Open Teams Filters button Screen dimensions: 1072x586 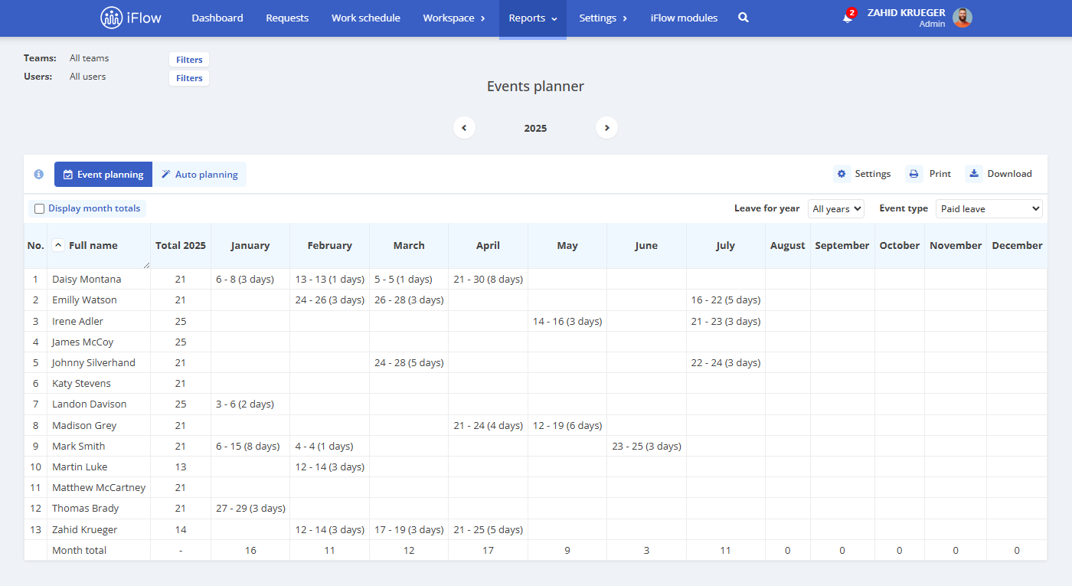click(x=189, y=60)
